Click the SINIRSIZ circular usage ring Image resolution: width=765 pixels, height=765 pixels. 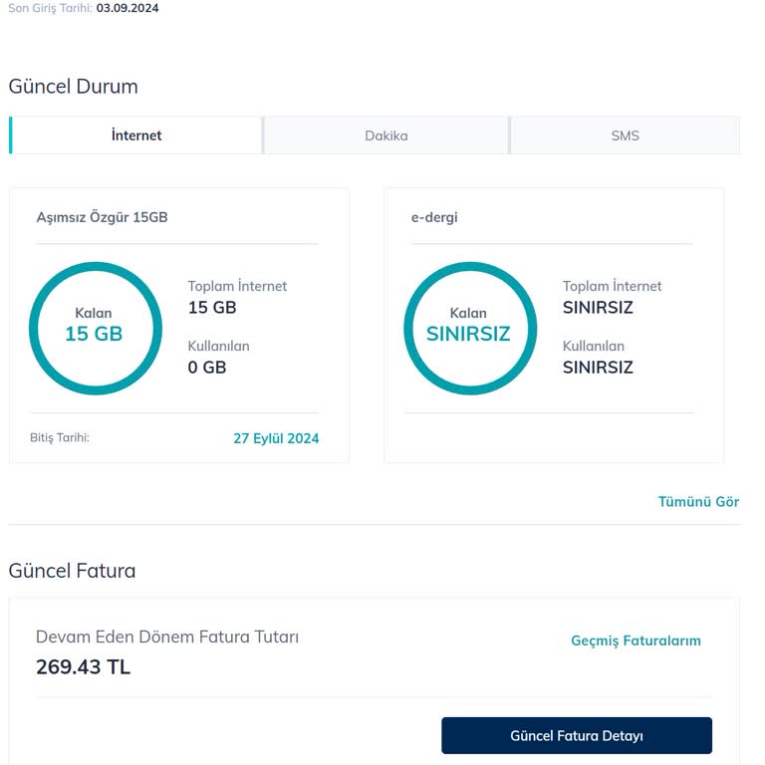[x=469, y=328]
